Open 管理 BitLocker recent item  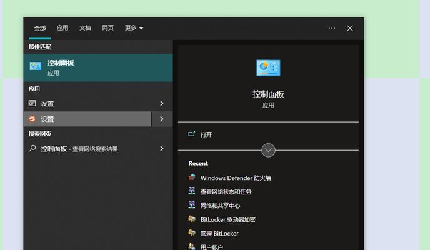(219, 234)
